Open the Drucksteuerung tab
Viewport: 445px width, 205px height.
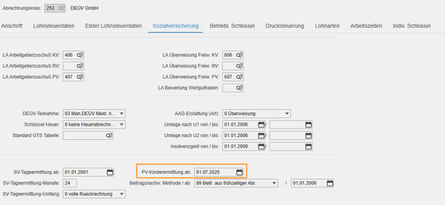point(285,26)
